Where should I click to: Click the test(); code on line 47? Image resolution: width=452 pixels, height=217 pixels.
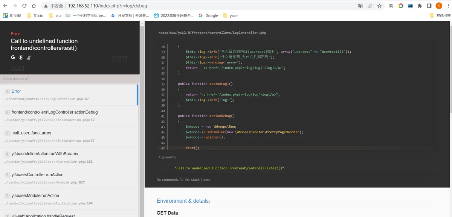click(192, 148)
